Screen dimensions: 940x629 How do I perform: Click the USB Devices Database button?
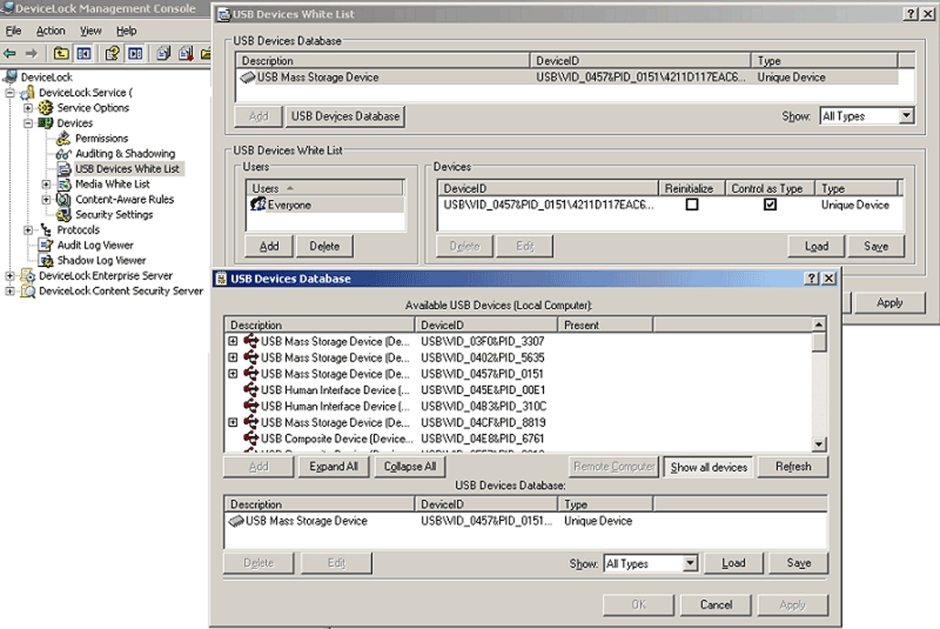345,116
